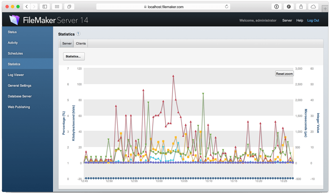The image size is (330, 194).
Task: Open the favorites grid view icon
Action: 57,6
